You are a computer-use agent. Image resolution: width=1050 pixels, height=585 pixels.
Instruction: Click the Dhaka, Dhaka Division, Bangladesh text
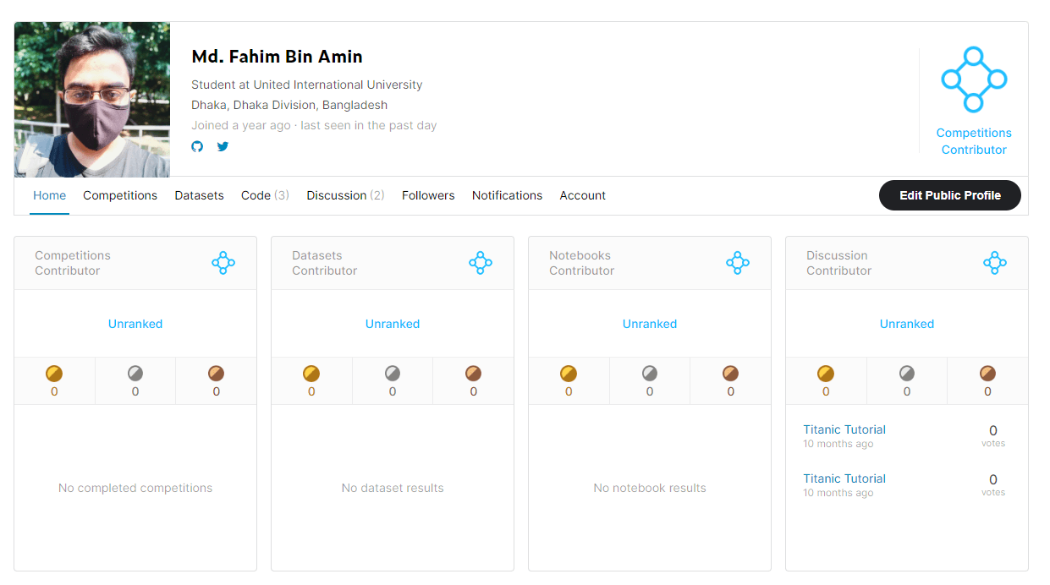pos(289,106)
